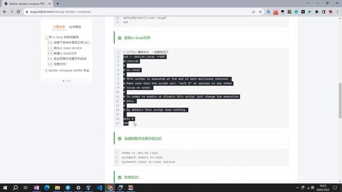Screen dimensions: 342x192
Task: Open Task View on the taskbar
Action: pos(26,188)
